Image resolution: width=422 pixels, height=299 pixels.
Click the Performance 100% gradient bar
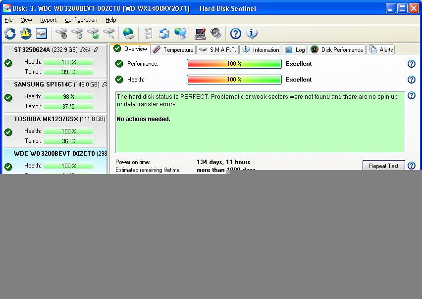pyautogui.click(x=234, y=64)
